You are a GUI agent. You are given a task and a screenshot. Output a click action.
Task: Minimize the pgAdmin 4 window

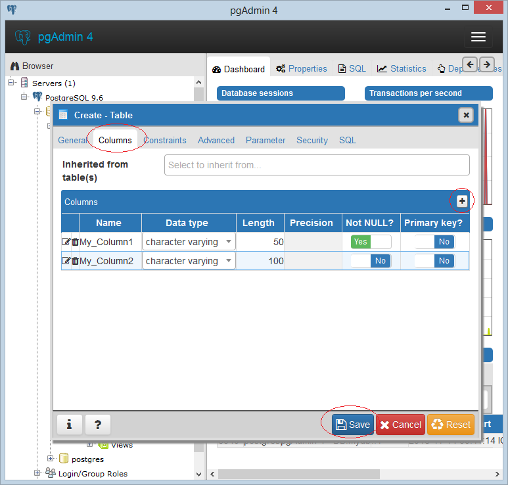(448, 8)
